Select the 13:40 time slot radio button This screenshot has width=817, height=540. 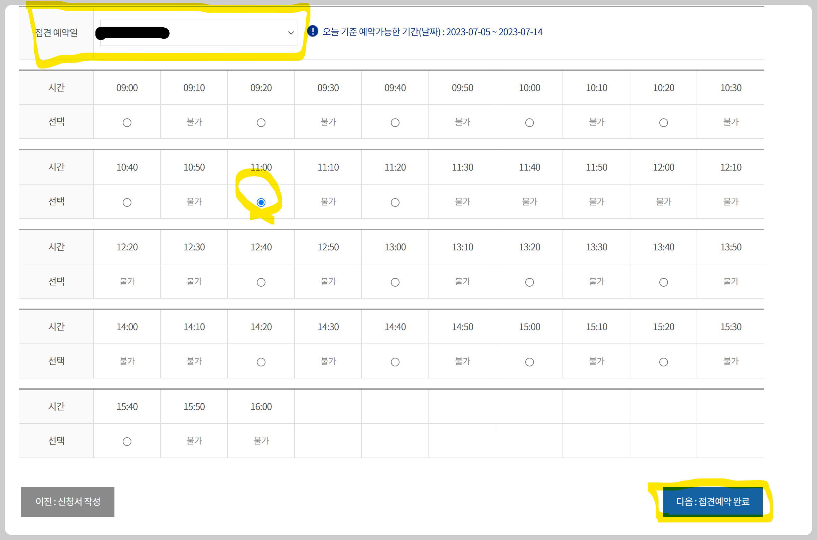point(663,282)
